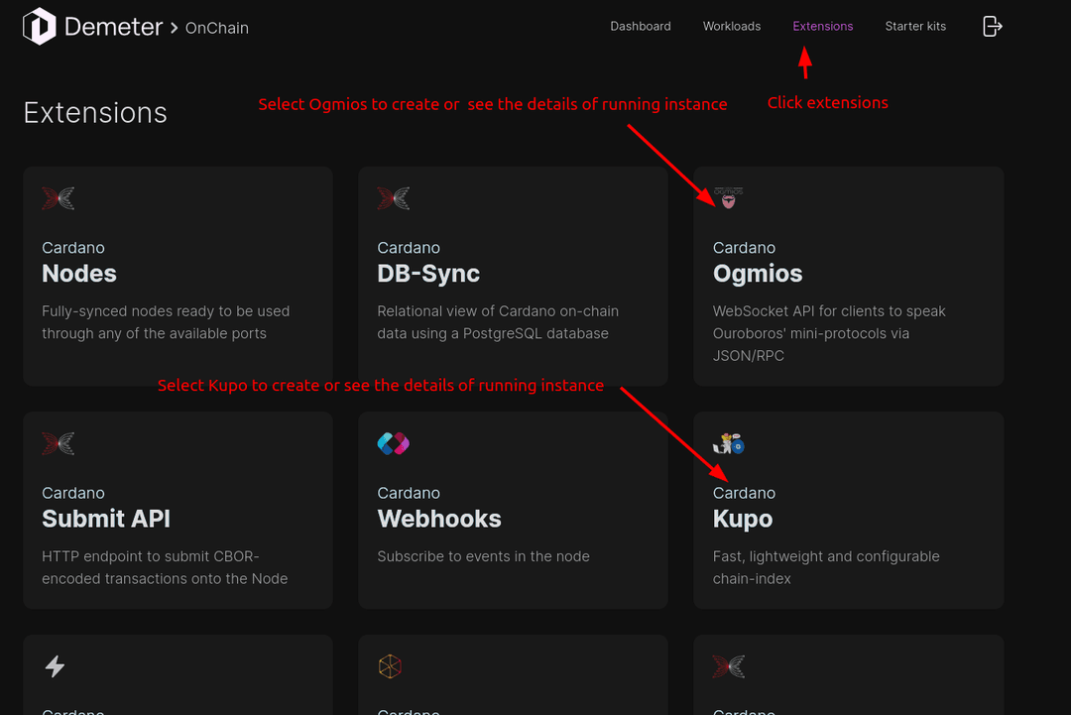
Task: Click the Kupo mascot icon
Action: [x=729, y=443]
